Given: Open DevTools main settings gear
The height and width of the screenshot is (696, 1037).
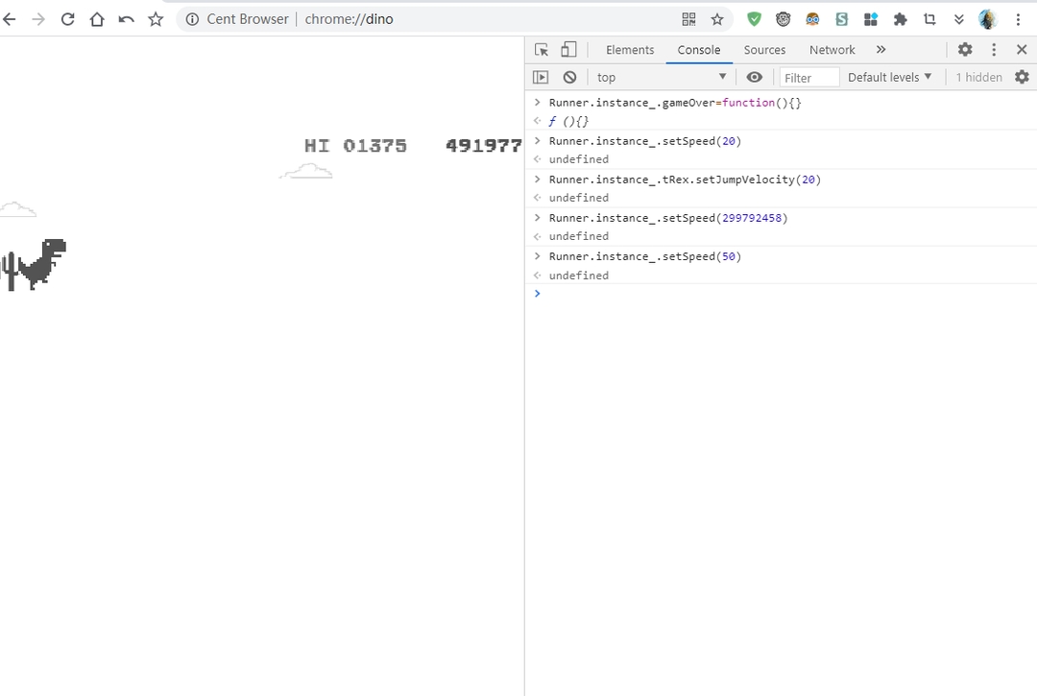Looking at the screenshot, I should 965,50.
